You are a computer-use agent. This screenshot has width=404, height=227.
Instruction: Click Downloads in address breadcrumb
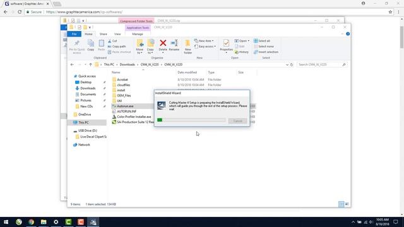(x=128, y=64)
